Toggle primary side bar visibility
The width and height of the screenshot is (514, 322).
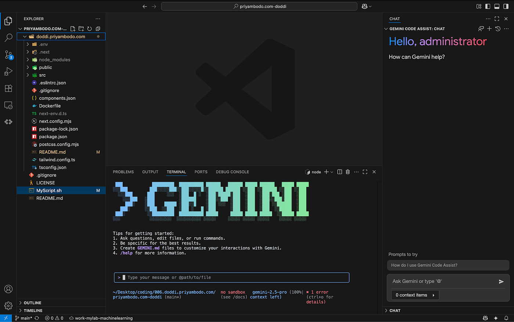coord(488,6)
